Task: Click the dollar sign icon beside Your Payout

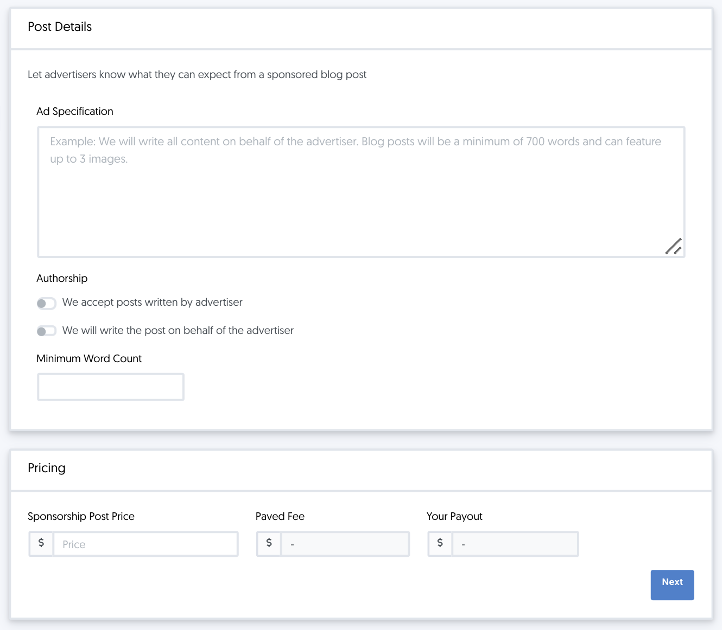Action: click(440, 544)
